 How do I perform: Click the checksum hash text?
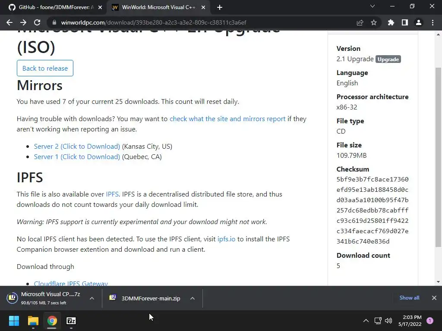373,210
